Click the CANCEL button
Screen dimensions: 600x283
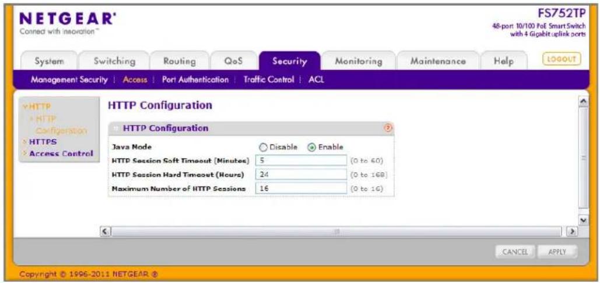[x=515, y=252]
